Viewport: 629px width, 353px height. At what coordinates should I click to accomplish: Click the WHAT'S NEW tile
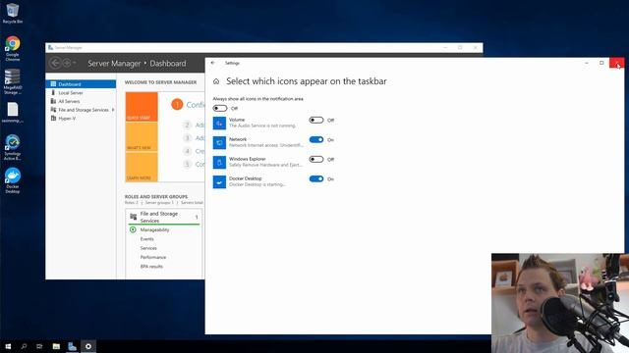tap(142, 136)
